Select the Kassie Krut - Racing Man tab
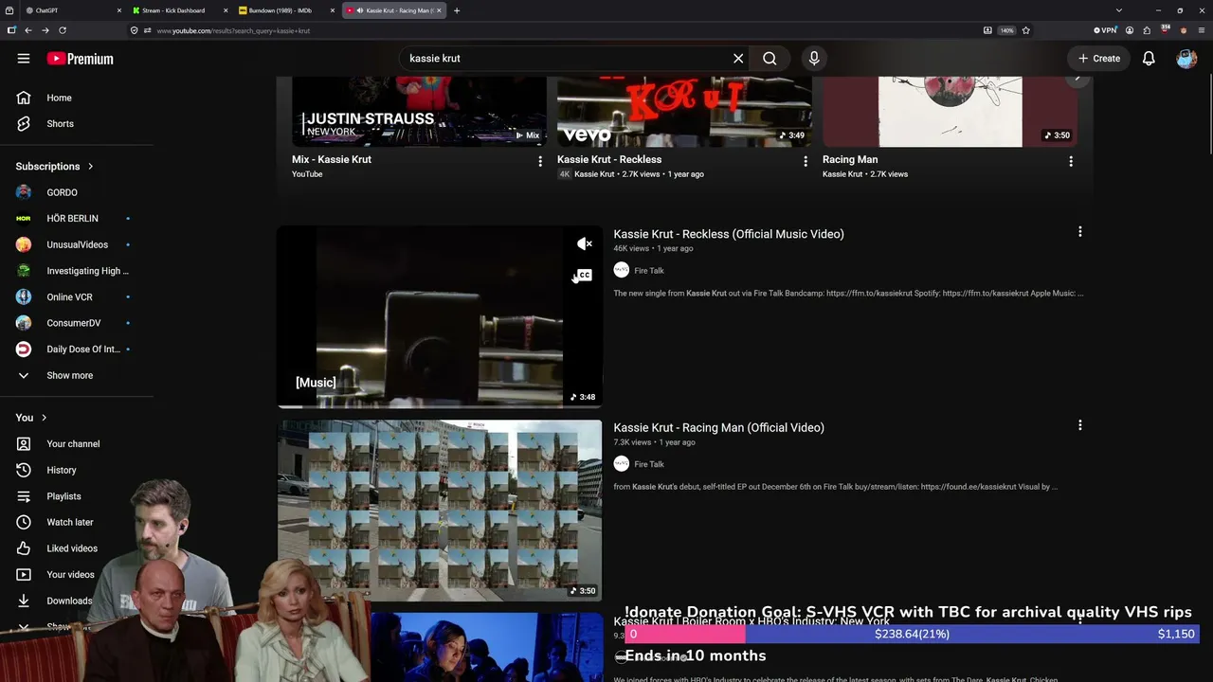The image size is (1213, 682). pos(392,10)
